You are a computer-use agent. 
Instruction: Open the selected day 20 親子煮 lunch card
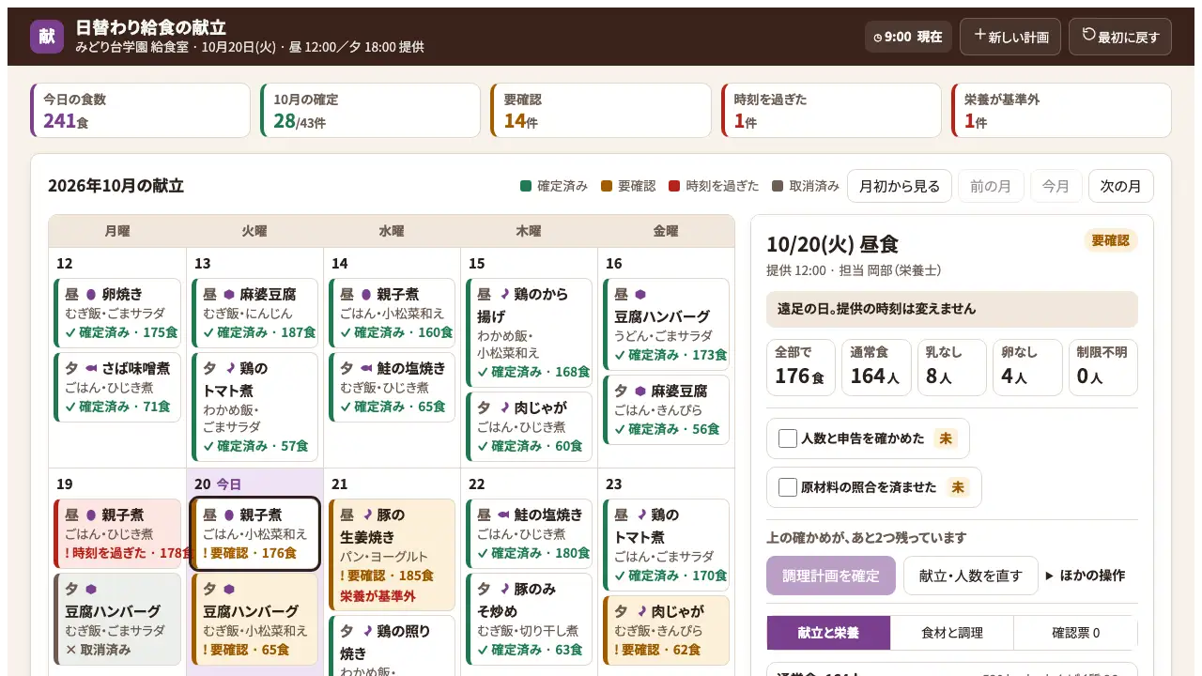[255, 533]
